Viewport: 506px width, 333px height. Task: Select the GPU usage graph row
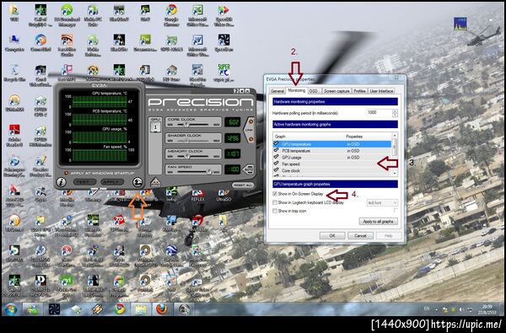pyautogui.click(x=332, y=158)
